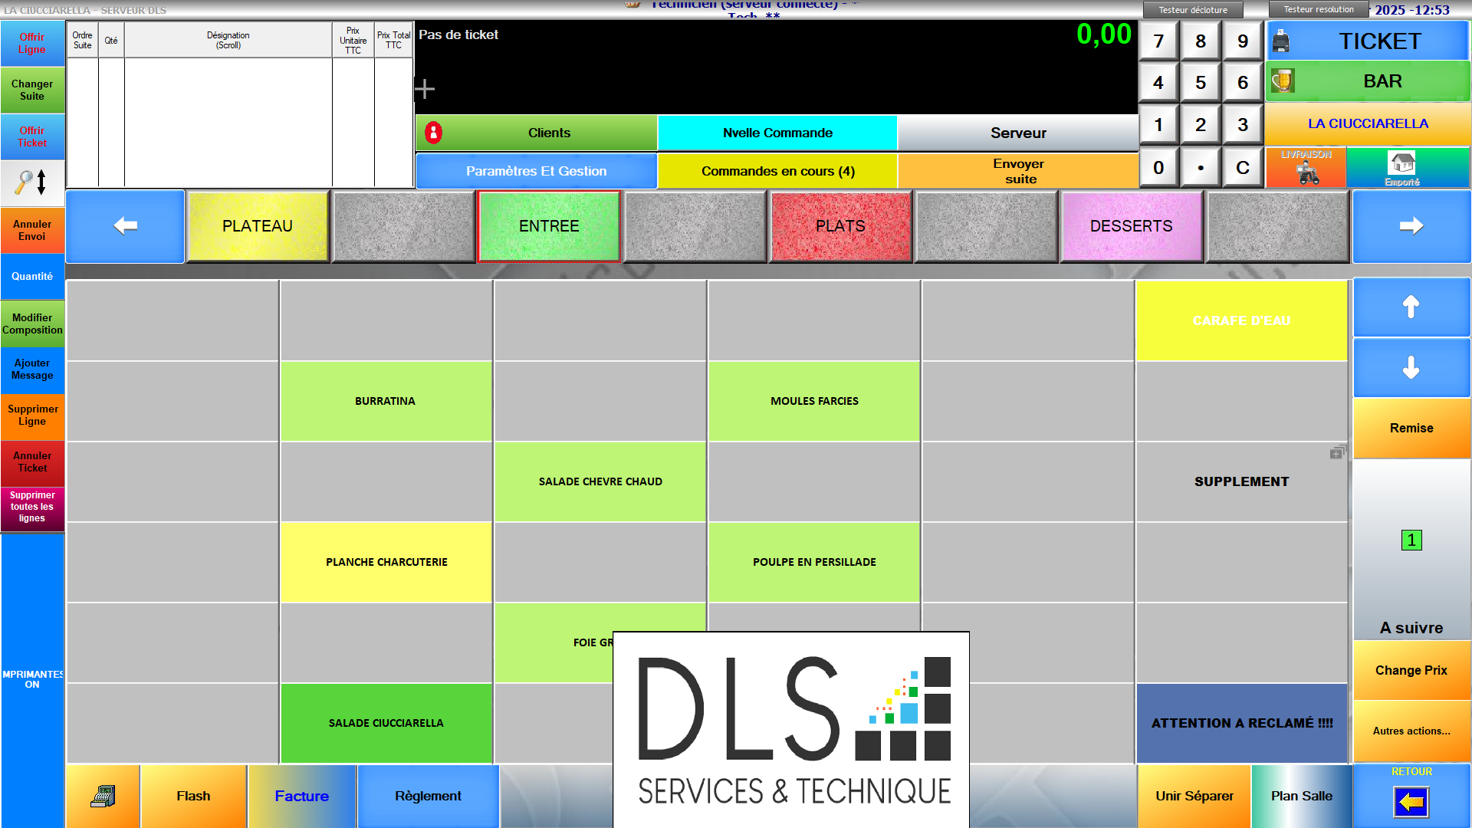This screenshot has width=1472, height=828.
Task: Click the Flash button
Action: click(193, 796)
